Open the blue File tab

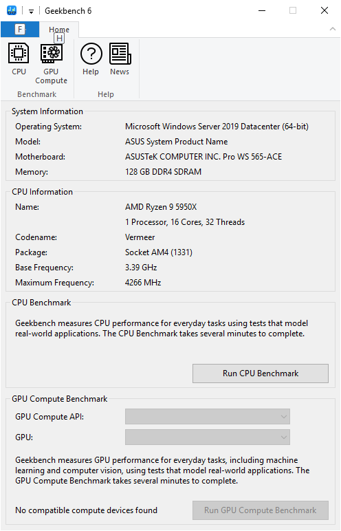[x=20, y=30]
